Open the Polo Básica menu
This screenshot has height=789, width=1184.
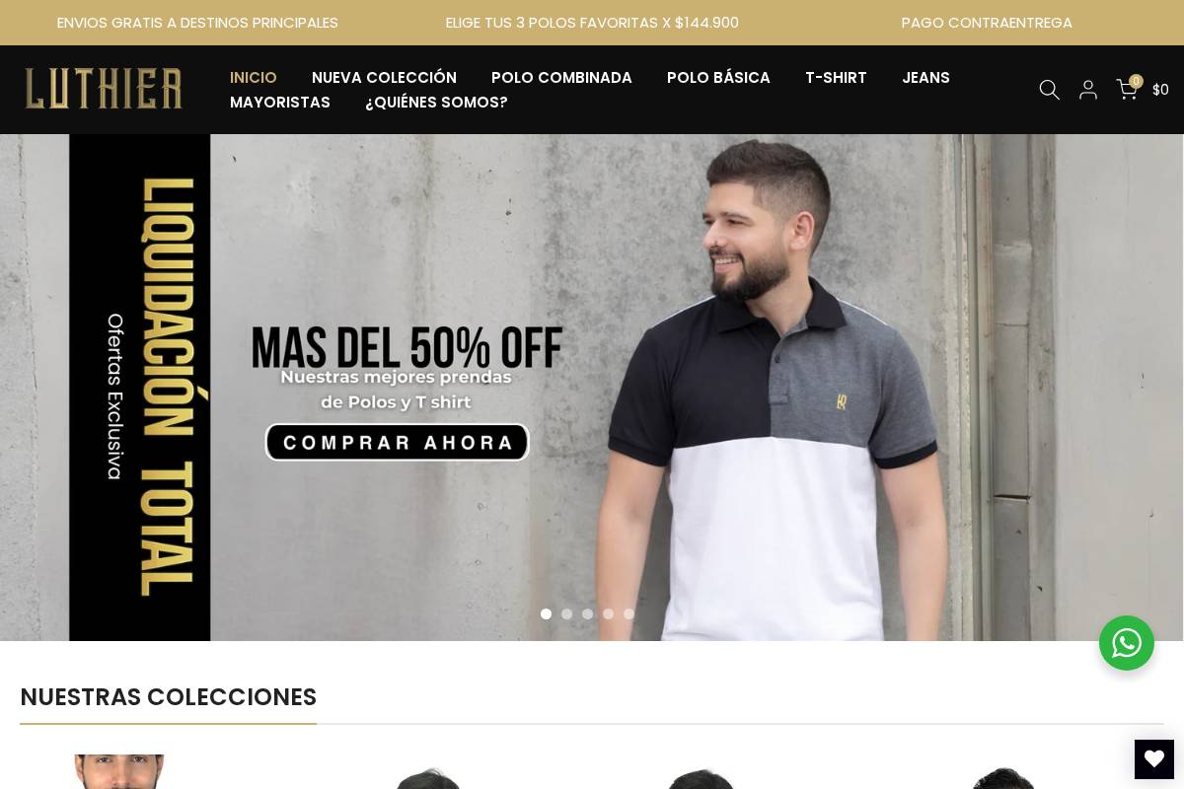718,77
